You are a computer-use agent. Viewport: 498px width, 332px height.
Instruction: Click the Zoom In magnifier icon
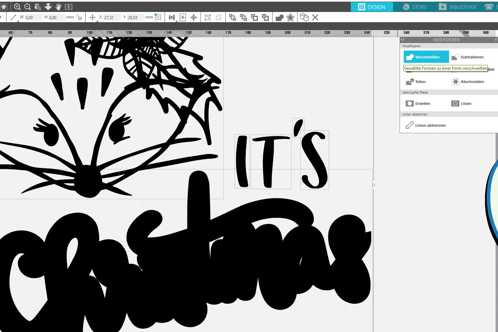(17, 7)
